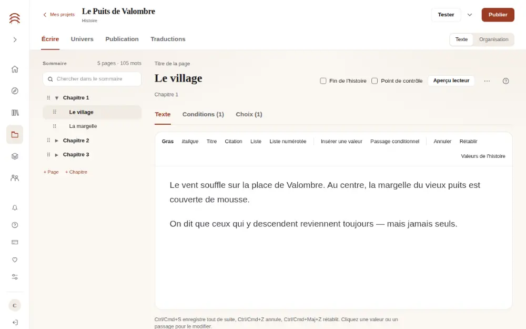The height and width of the screenshot is (329, 526).
Task: Go back to Mes projets
Action: point(59,14)
